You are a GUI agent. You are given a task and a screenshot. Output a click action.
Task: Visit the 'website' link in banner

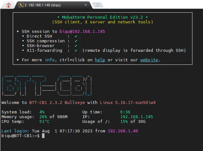pyautogui.click(x=149, y=60)
